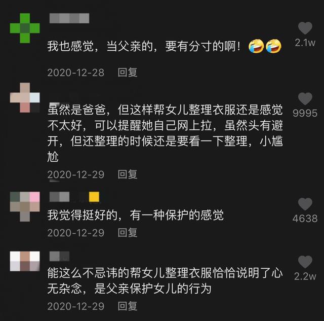Open the third commenter's avatar
The image size is (324, 321).
tap(25, 206)
